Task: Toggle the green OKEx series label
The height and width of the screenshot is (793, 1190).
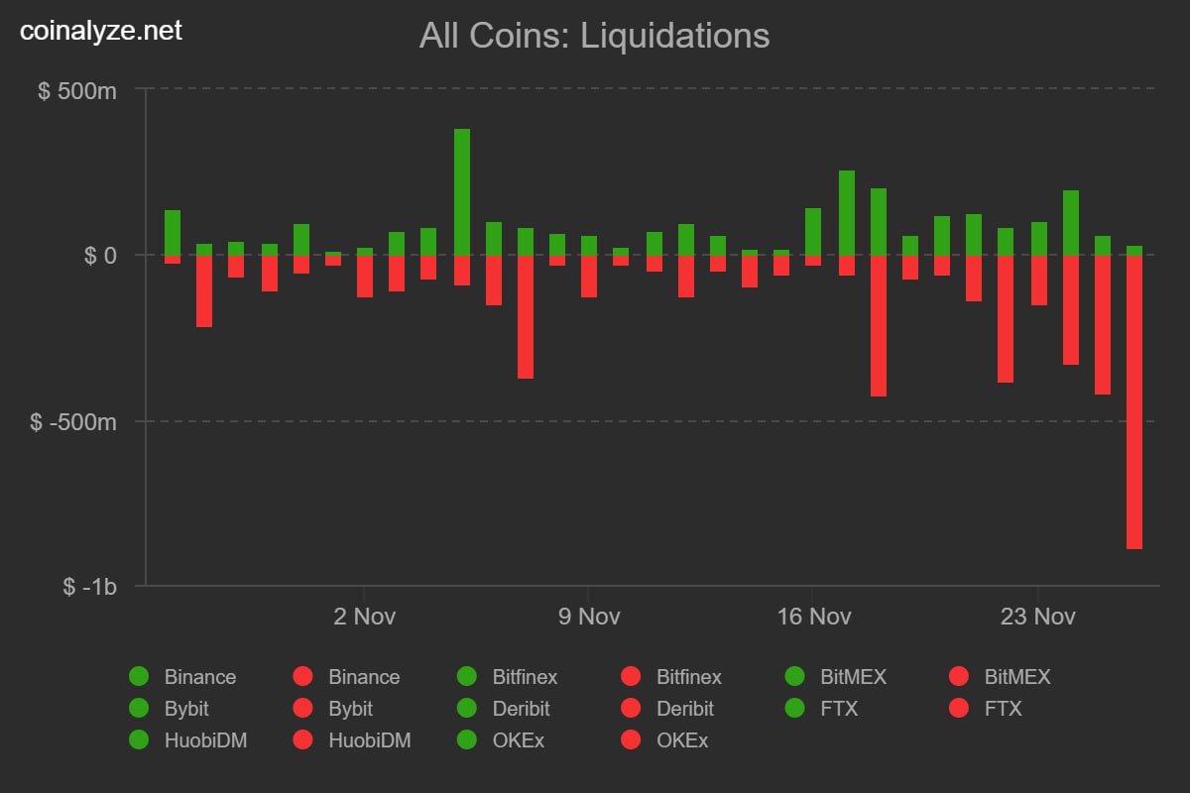Action: coord(518,740)
